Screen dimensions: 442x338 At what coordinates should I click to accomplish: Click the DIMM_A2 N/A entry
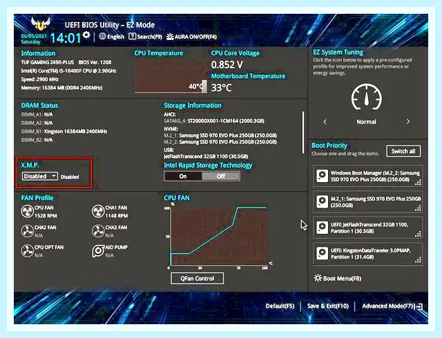[37, 123]
